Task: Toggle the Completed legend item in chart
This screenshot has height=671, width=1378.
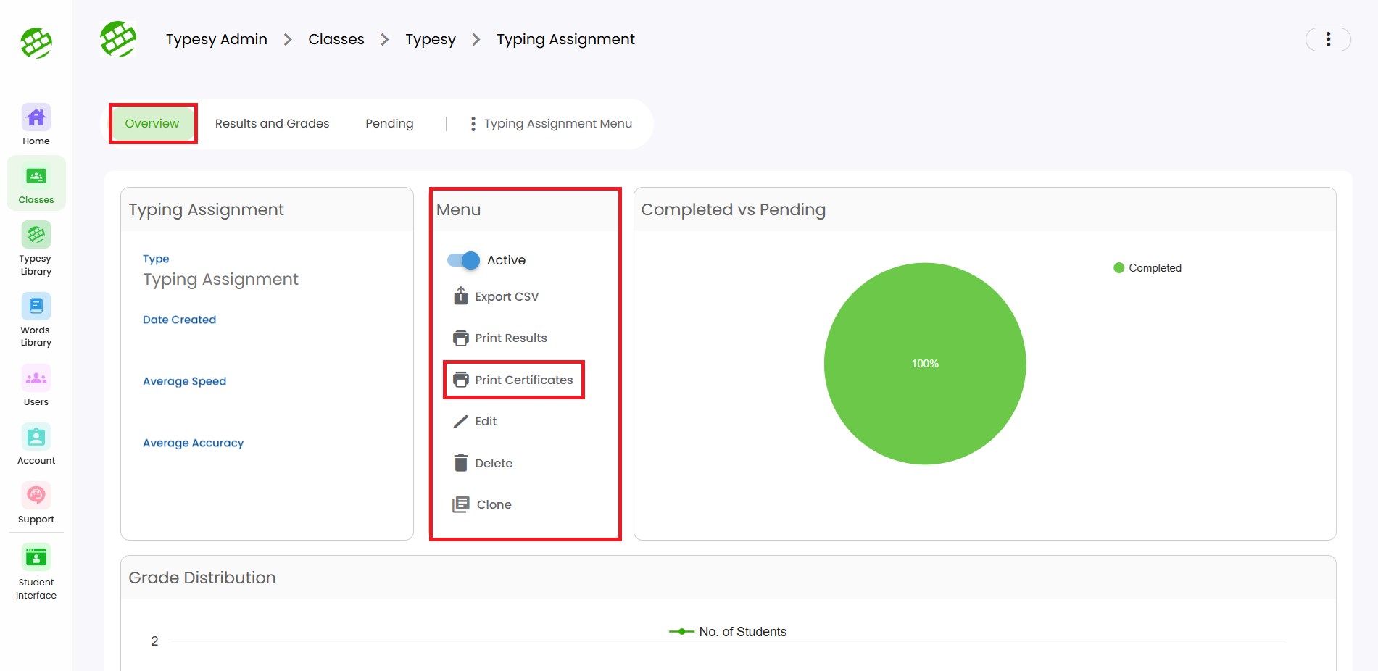Action: [x=1147, y=268]
